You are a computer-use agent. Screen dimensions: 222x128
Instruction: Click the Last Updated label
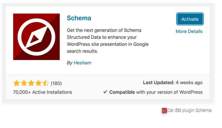click(x=159, y=82)
